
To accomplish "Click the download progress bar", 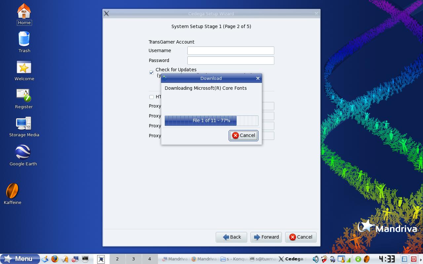I will 211,120.
